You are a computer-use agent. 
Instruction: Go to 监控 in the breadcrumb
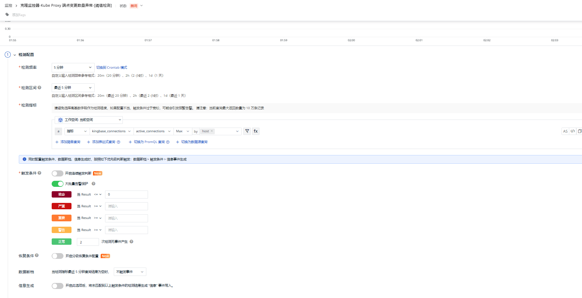click(x=8, y=6)
